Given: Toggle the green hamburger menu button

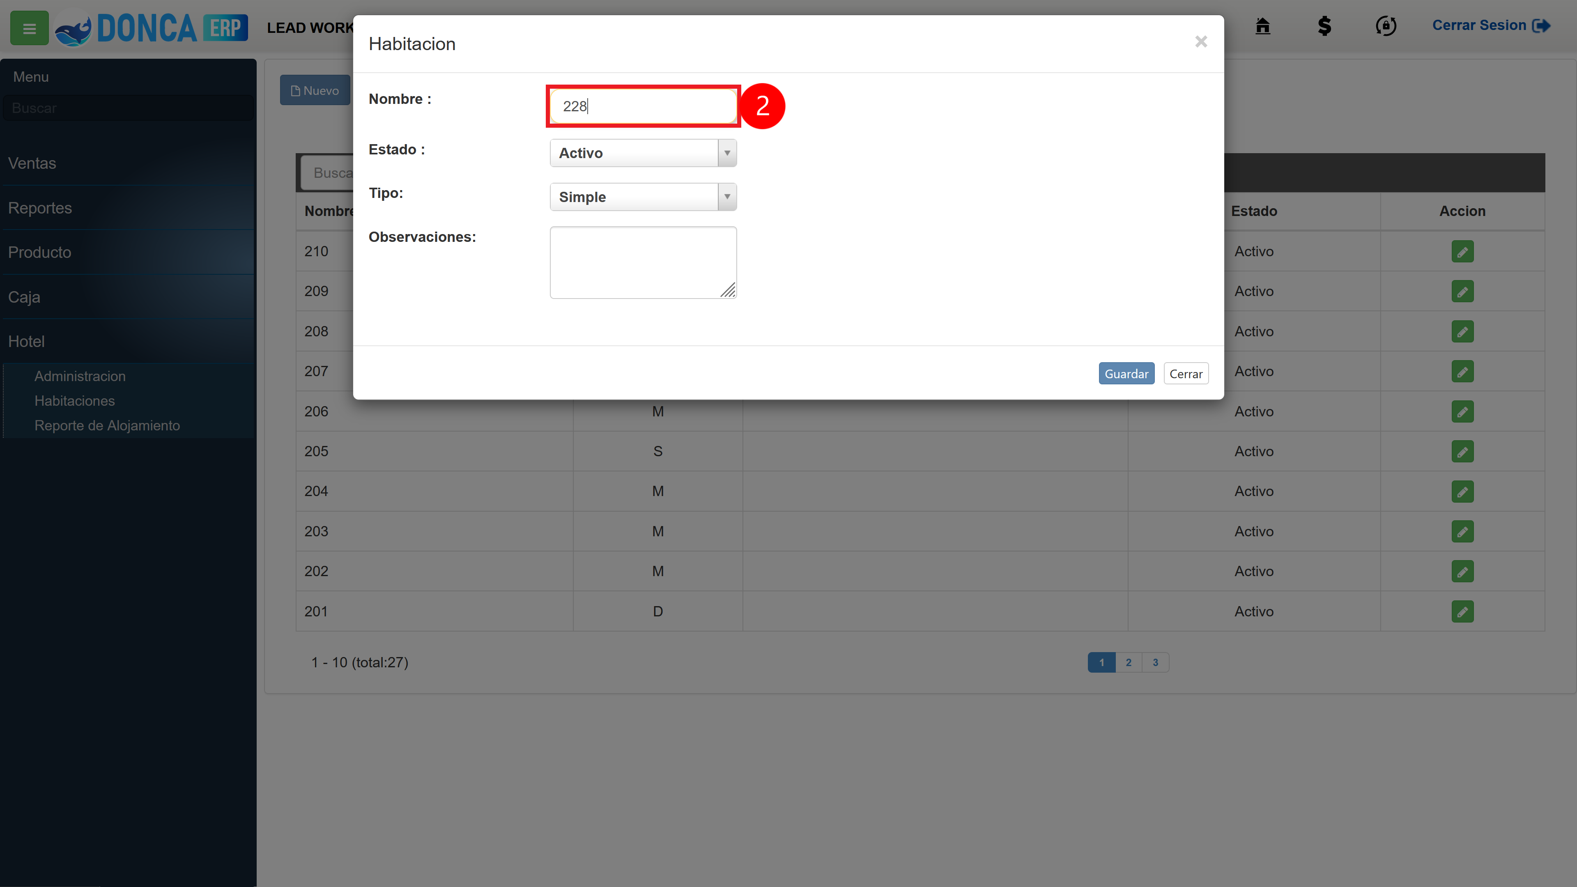Looking at the screenshot, I should [x=29, y=28].
